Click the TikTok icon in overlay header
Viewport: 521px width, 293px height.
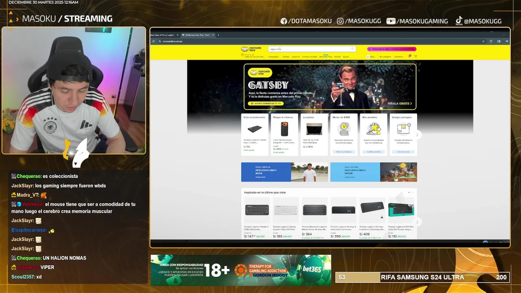coord(459,21)
